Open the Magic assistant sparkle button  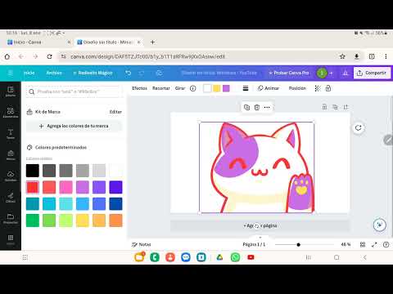click(380, 225)
